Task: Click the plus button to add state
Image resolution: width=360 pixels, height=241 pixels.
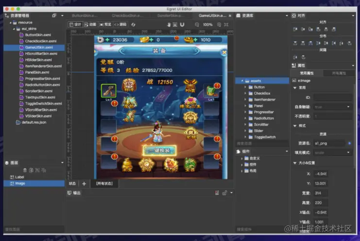Action: [x=84, y=184]
